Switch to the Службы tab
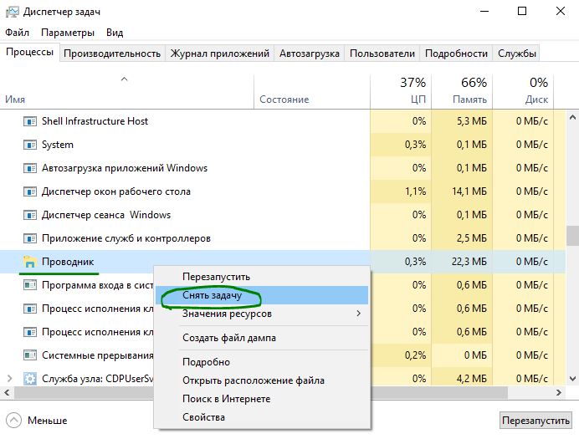Screen dimensions: 579x439 [x=516, y=54]
